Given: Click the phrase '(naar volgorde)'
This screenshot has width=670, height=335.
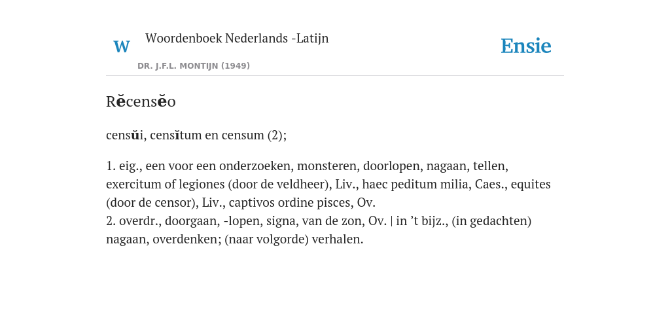Looking at the screenshot, I should (x=266, y=239).
